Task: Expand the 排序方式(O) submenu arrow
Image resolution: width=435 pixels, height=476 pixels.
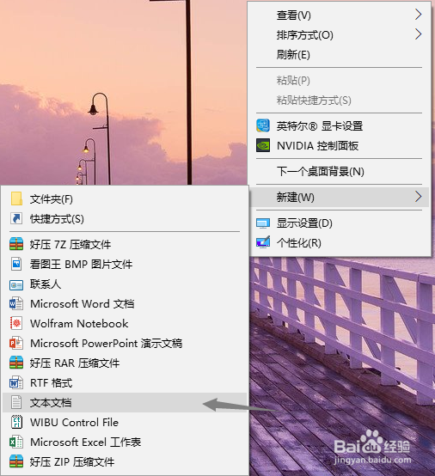Action: 419,34
